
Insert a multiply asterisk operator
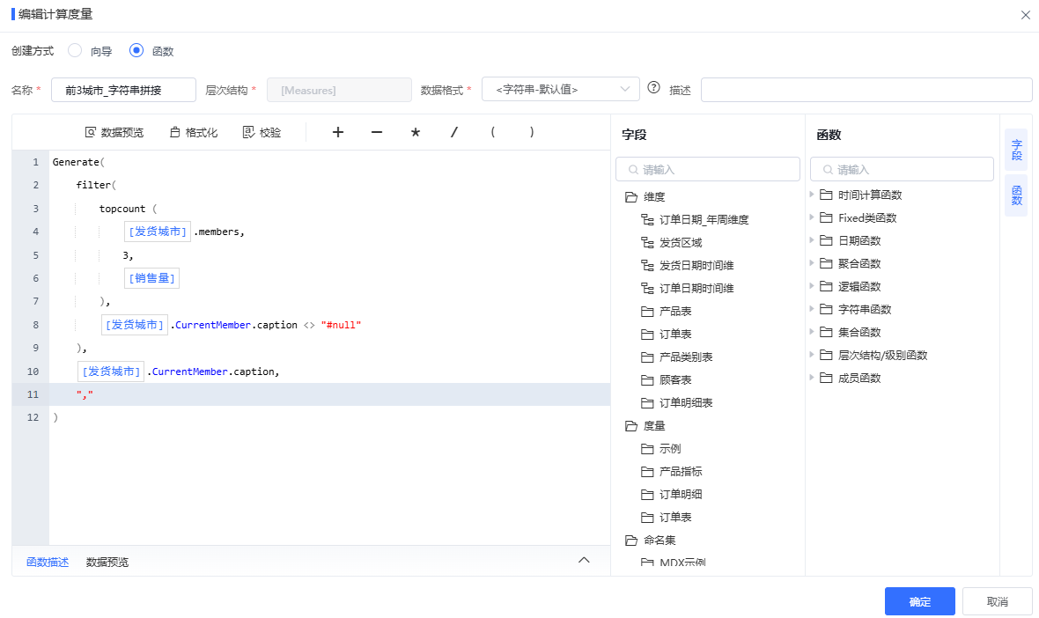pyautogui.click(x=416, y=132)
